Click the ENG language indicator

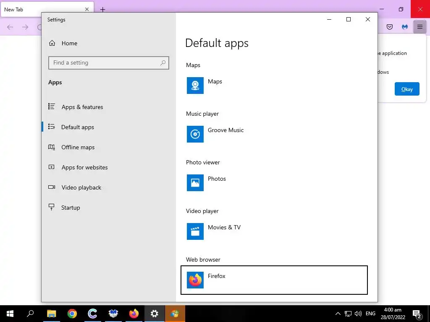(x=370, y=314)
